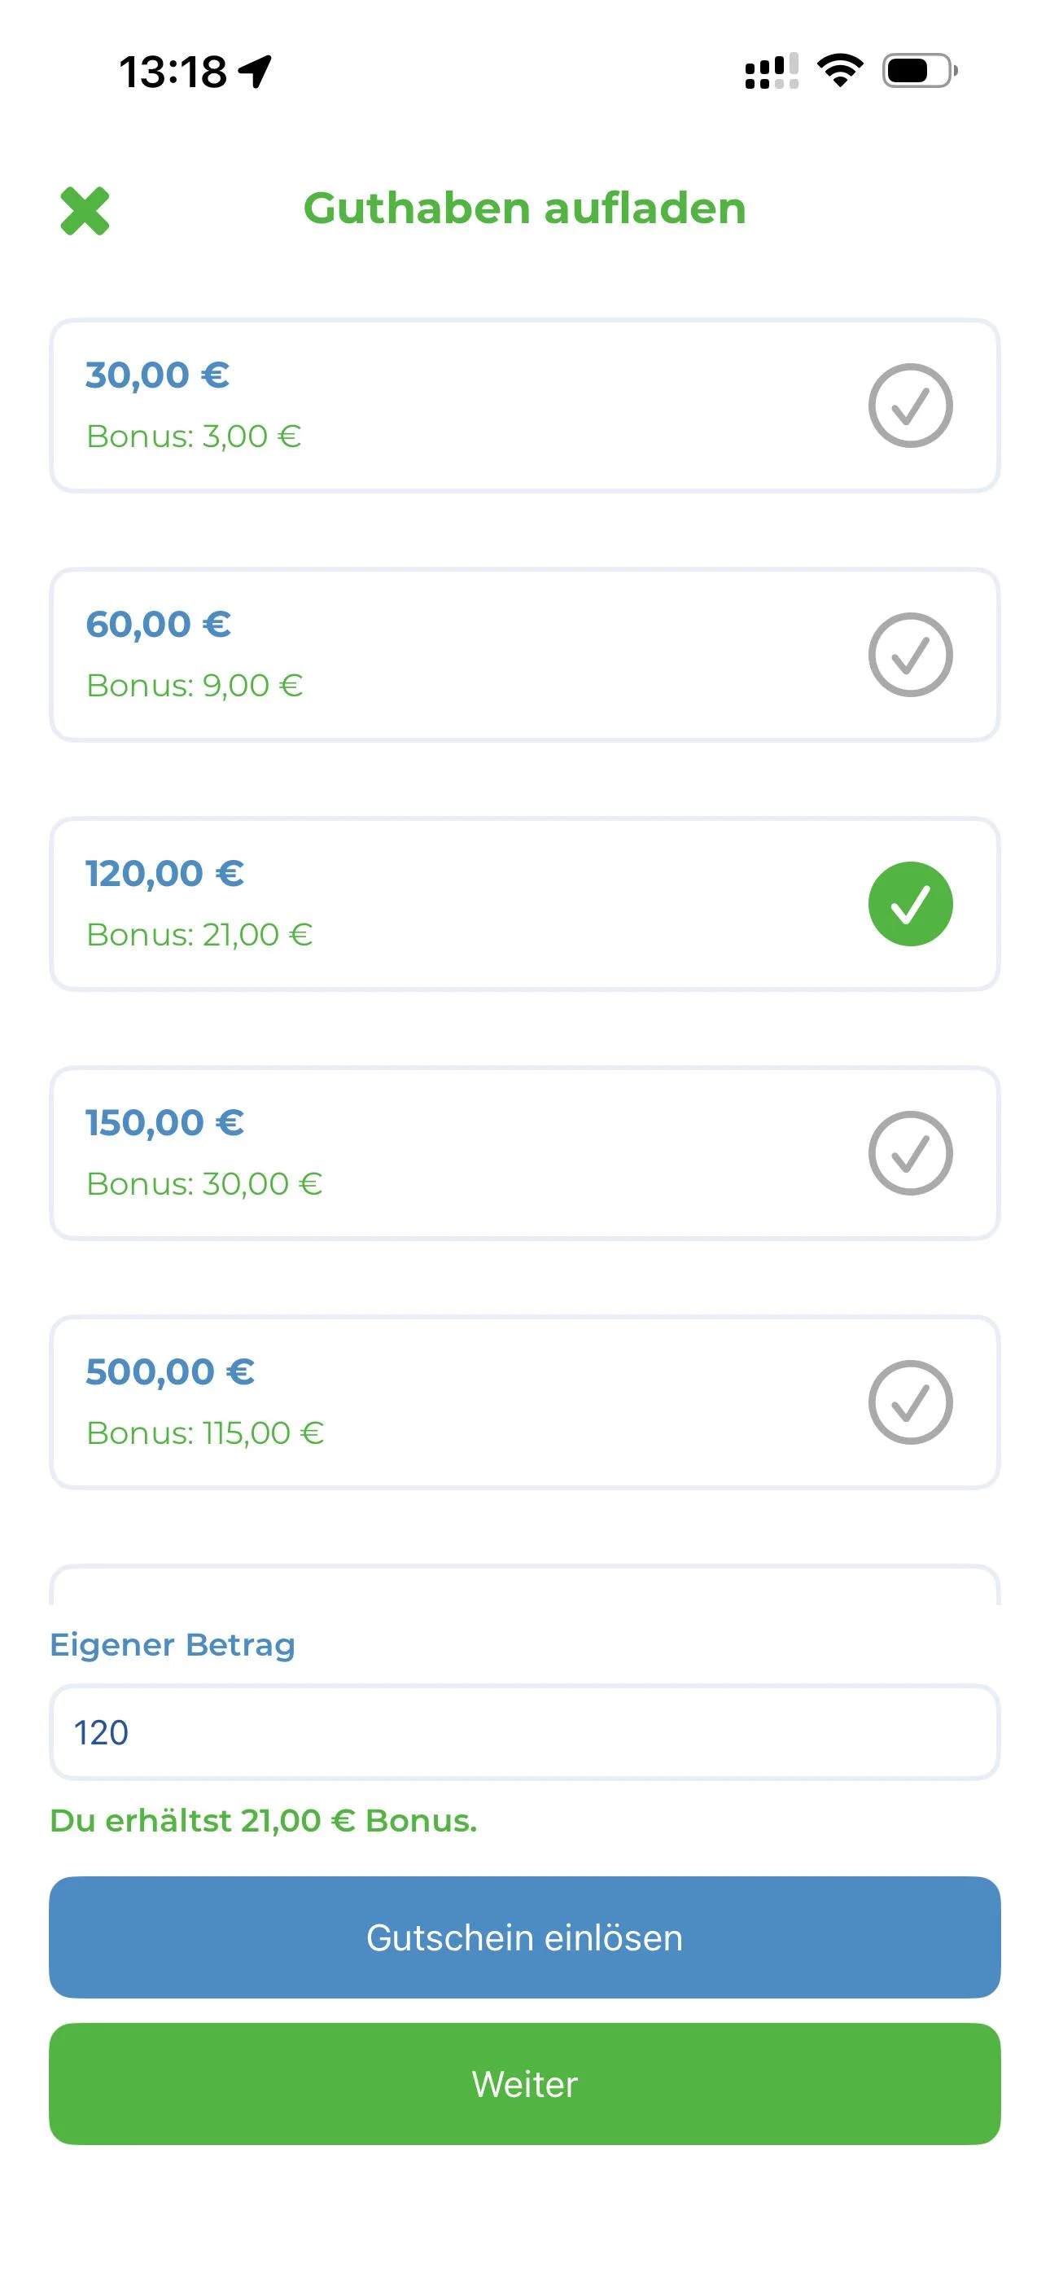Viewport: 1050px width, 2277px height.
Task: Select the 150,00 € checkmark circle
Action: pyautogui.click(x=909, y=1153)
